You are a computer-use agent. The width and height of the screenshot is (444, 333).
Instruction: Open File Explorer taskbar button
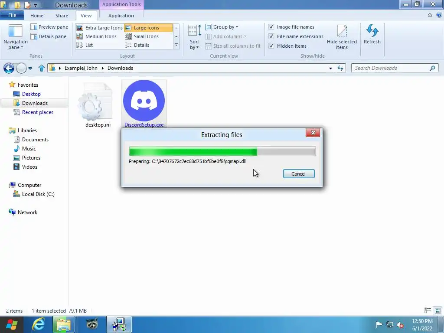coord(63,324)
